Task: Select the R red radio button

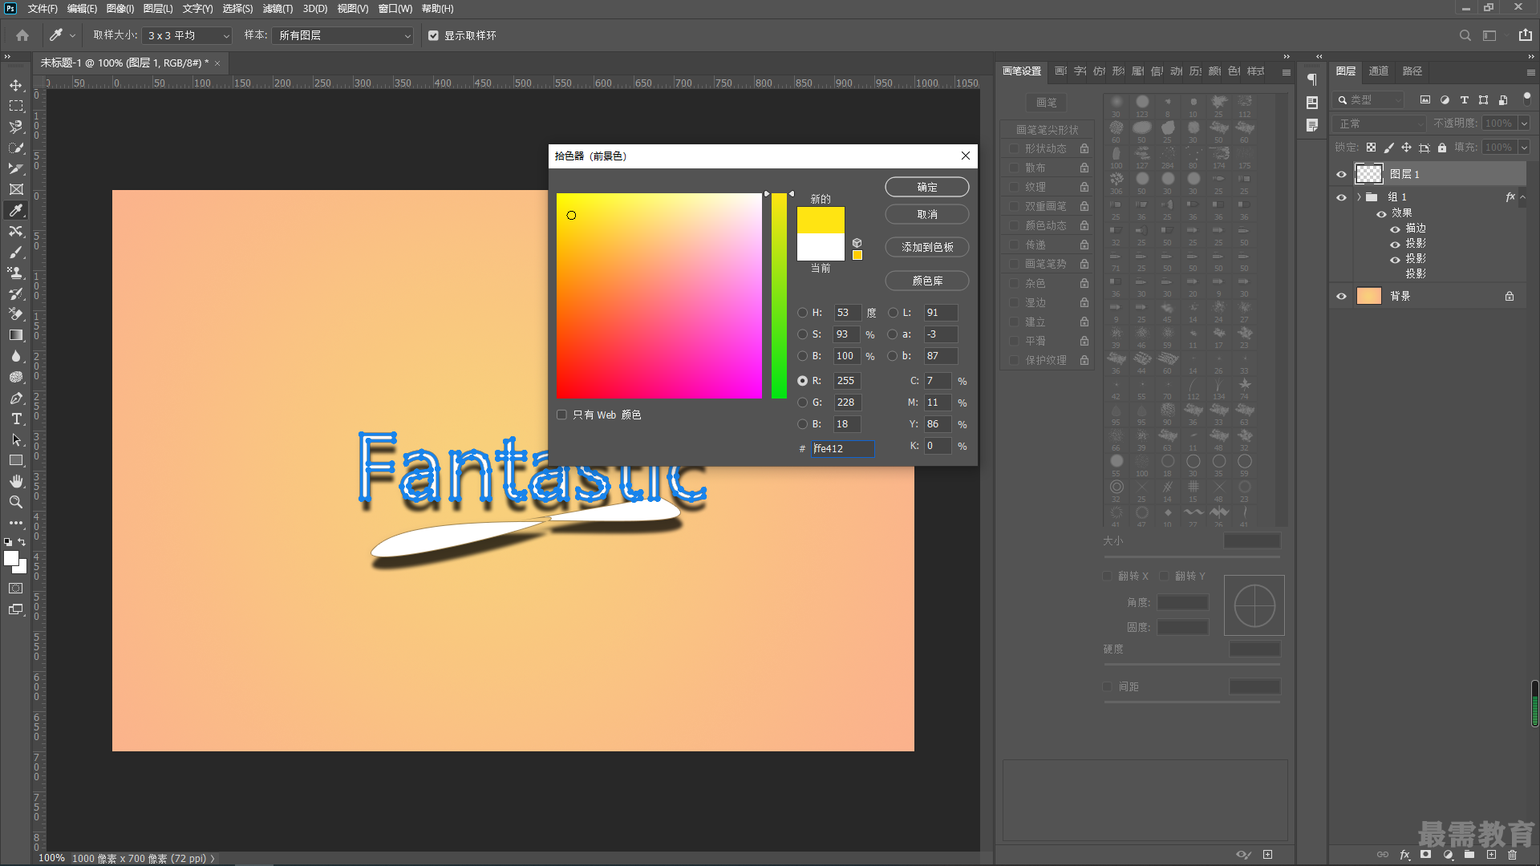Action: [803, 381]
